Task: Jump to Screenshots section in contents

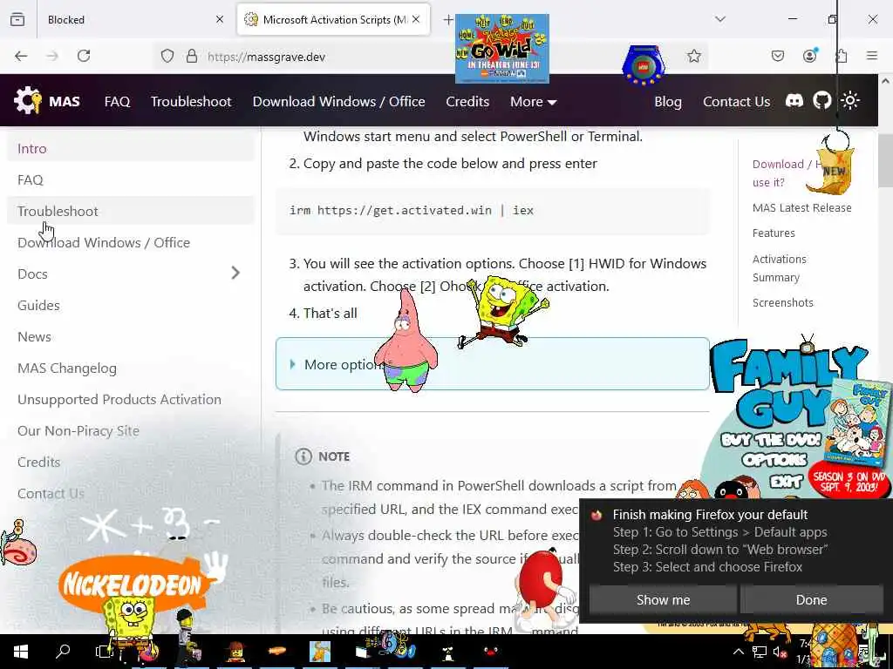Action: (782, 302)
